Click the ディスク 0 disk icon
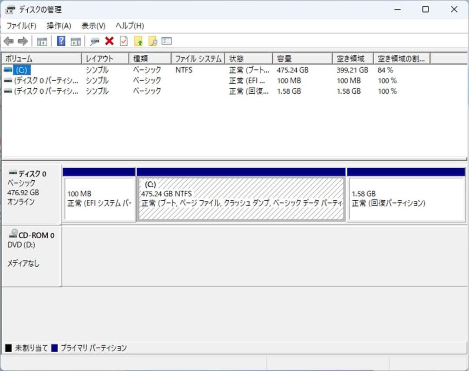The width and height of the screenshot is (469, 371). [13, 173]
